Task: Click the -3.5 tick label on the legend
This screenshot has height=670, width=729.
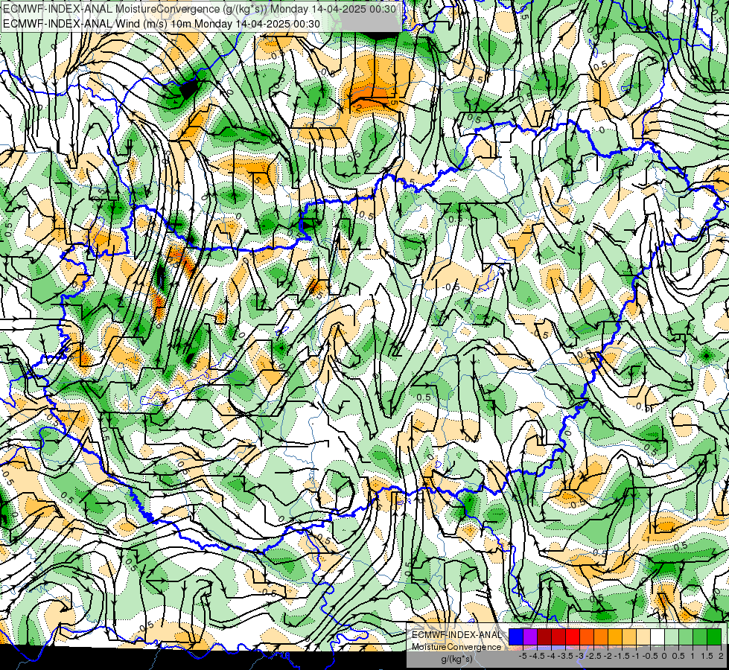Action: click(x=565, y=656)
